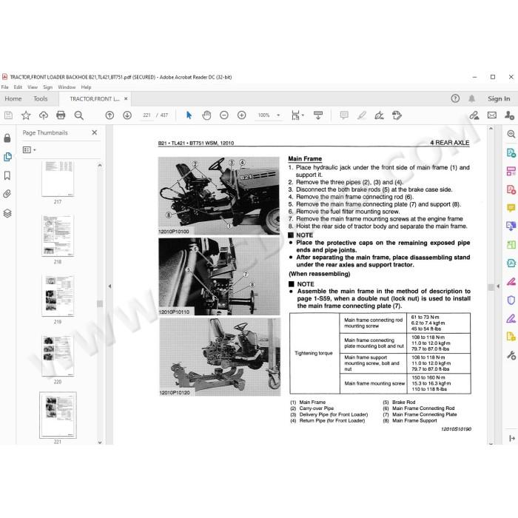Select page 220 thumbnail
Screen dimensions: 518x518
58,355
